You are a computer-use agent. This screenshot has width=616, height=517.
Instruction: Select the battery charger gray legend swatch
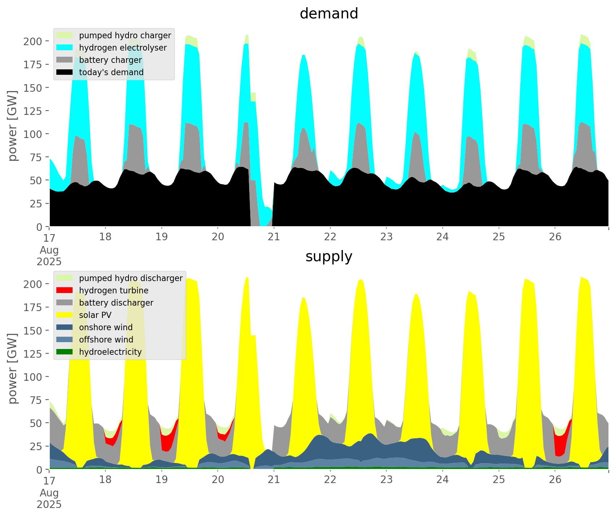click(x=65, y=60)
